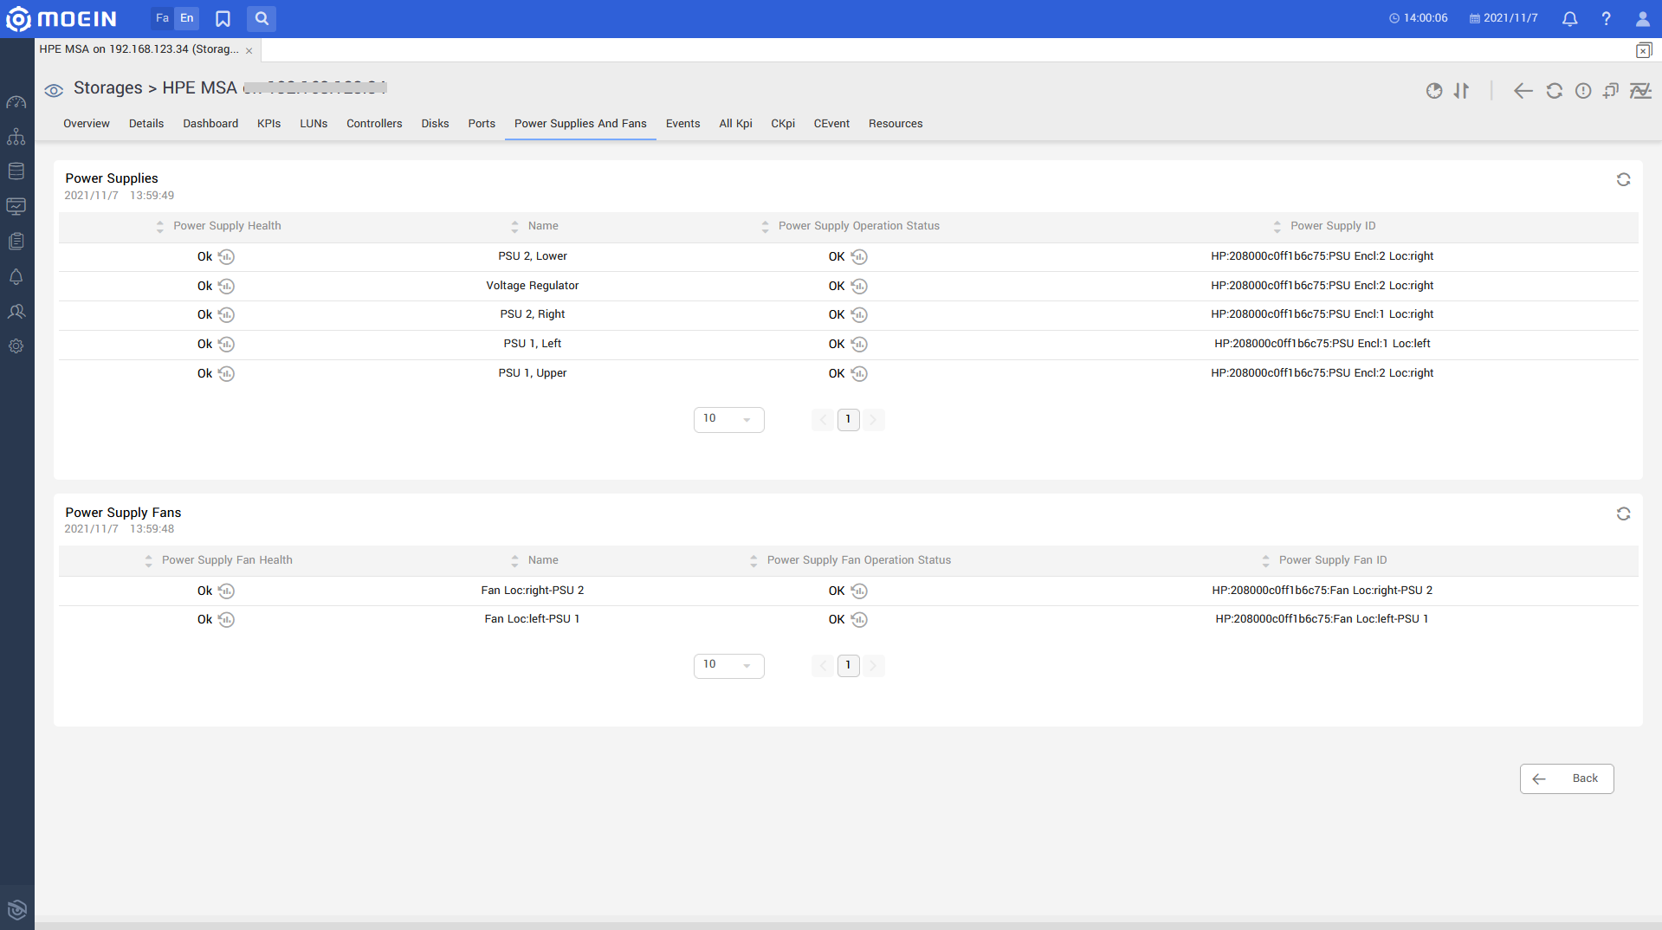Open the settings gear icon in sidebar
This screenshot has width=1662, height=930.
pyautogui.click(x=16, y=346)
